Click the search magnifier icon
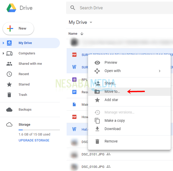 click(73, 8)
